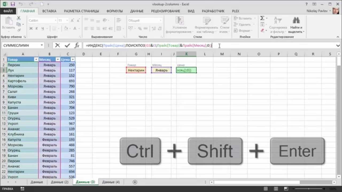342x192 pixels.
Task: Click the AutoSum sigma icon
Action: [x=262, y=18]
